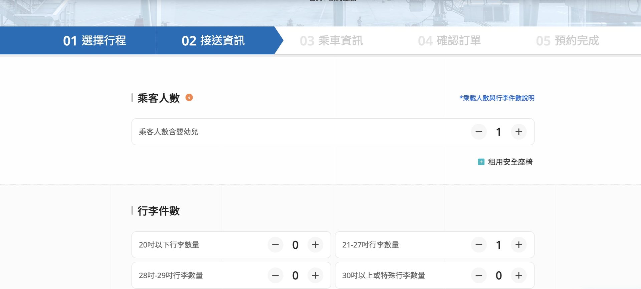Add one 28吋-29吋 luggage item
Image resolution: width=641 pixels, height=289 pixels.
[315, 275]
